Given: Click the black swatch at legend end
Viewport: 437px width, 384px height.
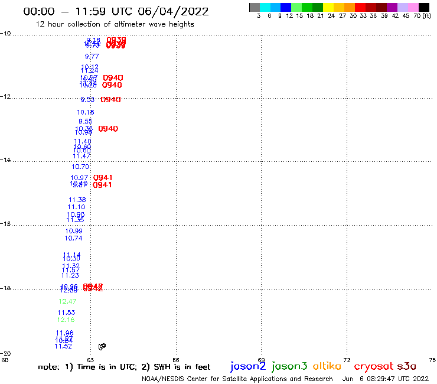Looking at the screenshot, I should (423, 7).
